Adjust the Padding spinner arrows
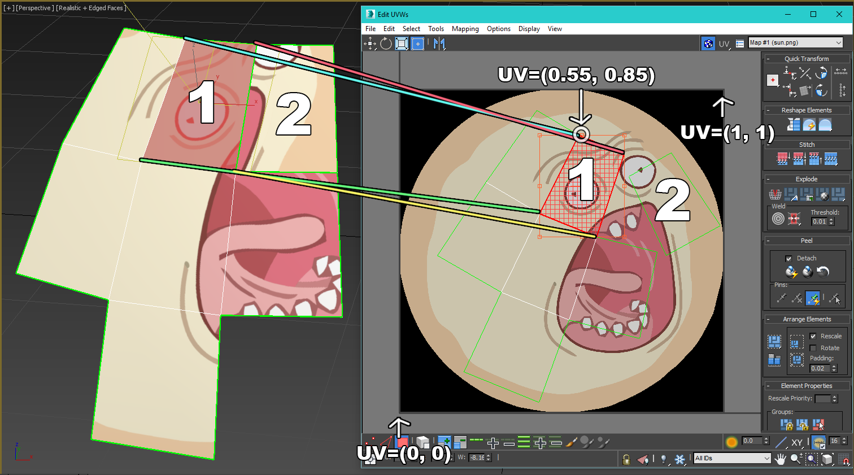Screen dimensions: 854x475 [x=834, y=368]
